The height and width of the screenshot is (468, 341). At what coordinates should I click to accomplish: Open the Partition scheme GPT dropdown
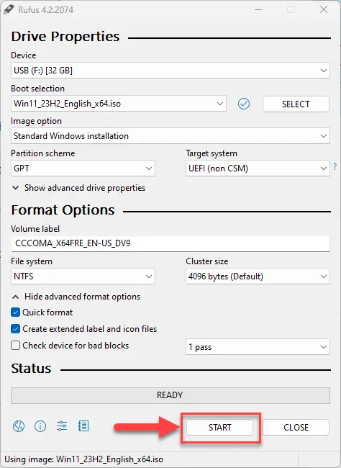pos(83,168)
